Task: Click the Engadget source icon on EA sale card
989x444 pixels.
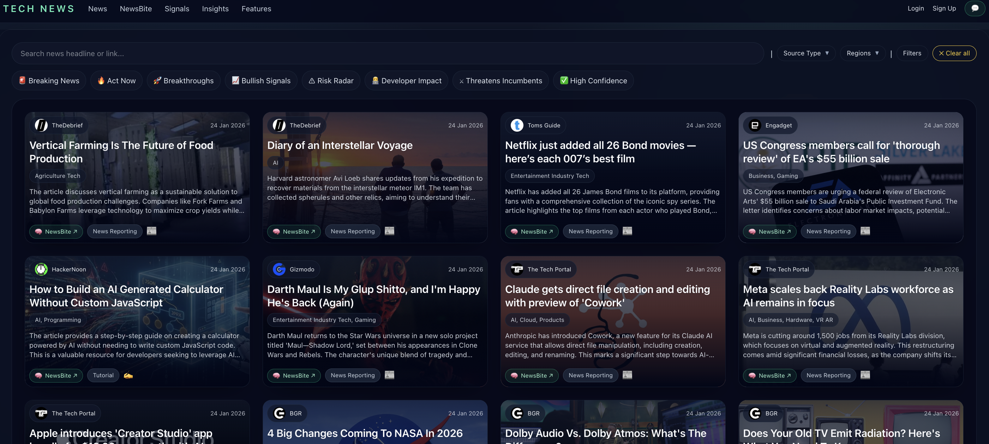Action: coord(755,125)
